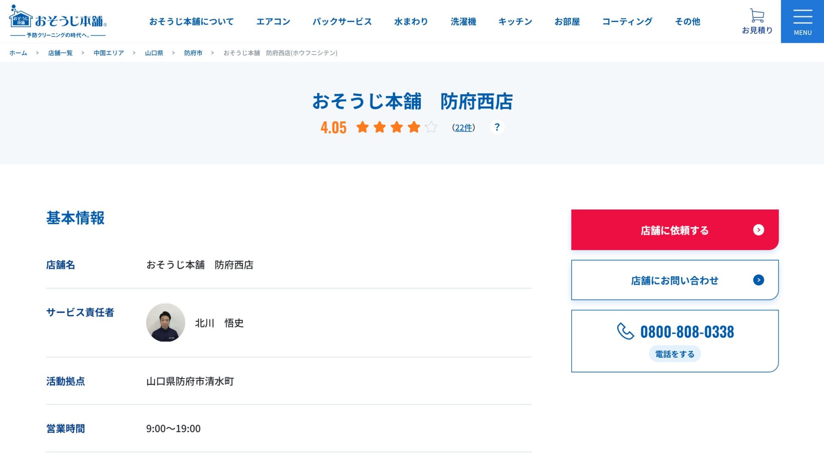The width and height of the screenshot is (824, 455).
Task: Click the page title おそうじ本舗 防府西店
Action: [x=412, y=102]
